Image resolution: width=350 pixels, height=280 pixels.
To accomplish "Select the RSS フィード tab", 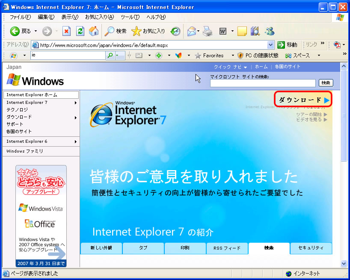I will pos(227,248).
